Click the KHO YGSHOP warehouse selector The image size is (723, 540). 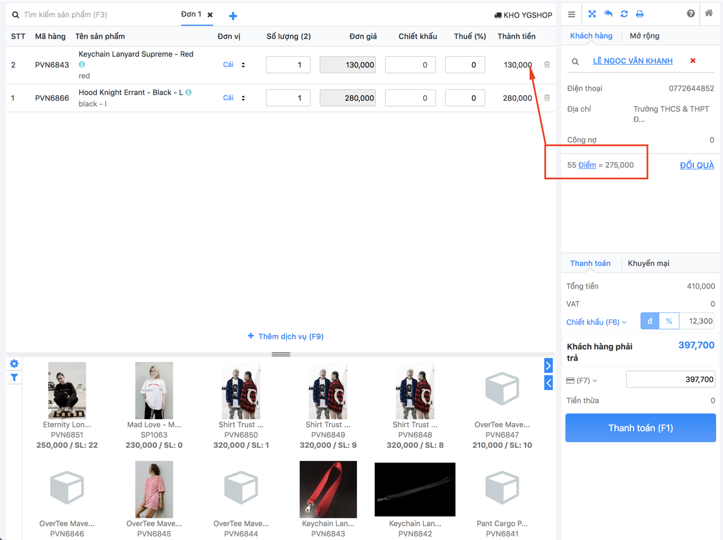[x=523, y=15]
